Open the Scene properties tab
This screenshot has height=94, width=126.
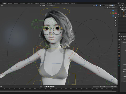pyautogui.click(x=119, y=47)
